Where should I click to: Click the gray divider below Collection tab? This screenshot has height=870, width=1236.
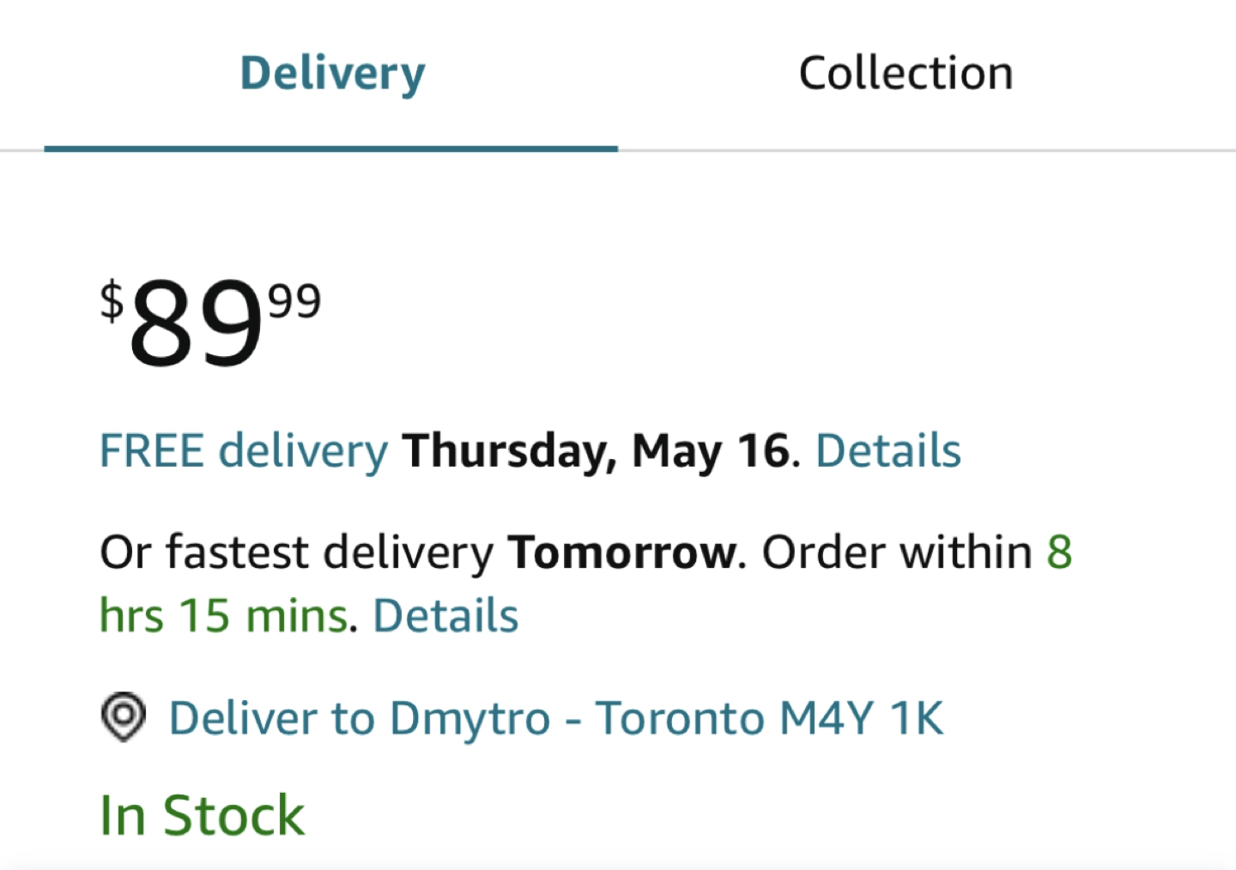click(927, 151)
